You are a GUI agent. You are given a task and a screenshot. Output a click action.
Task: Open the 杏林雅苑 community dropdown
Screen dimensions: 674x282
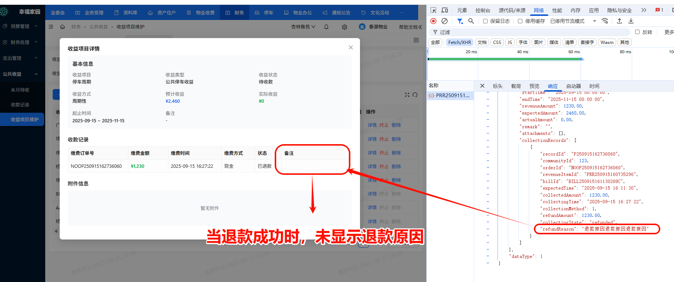303,27
